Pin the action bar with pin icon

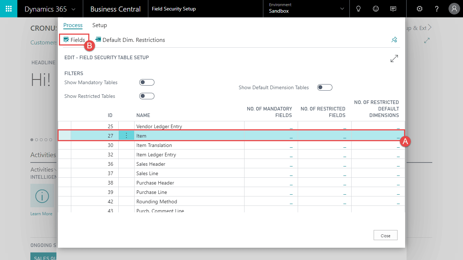coord(394,40)
